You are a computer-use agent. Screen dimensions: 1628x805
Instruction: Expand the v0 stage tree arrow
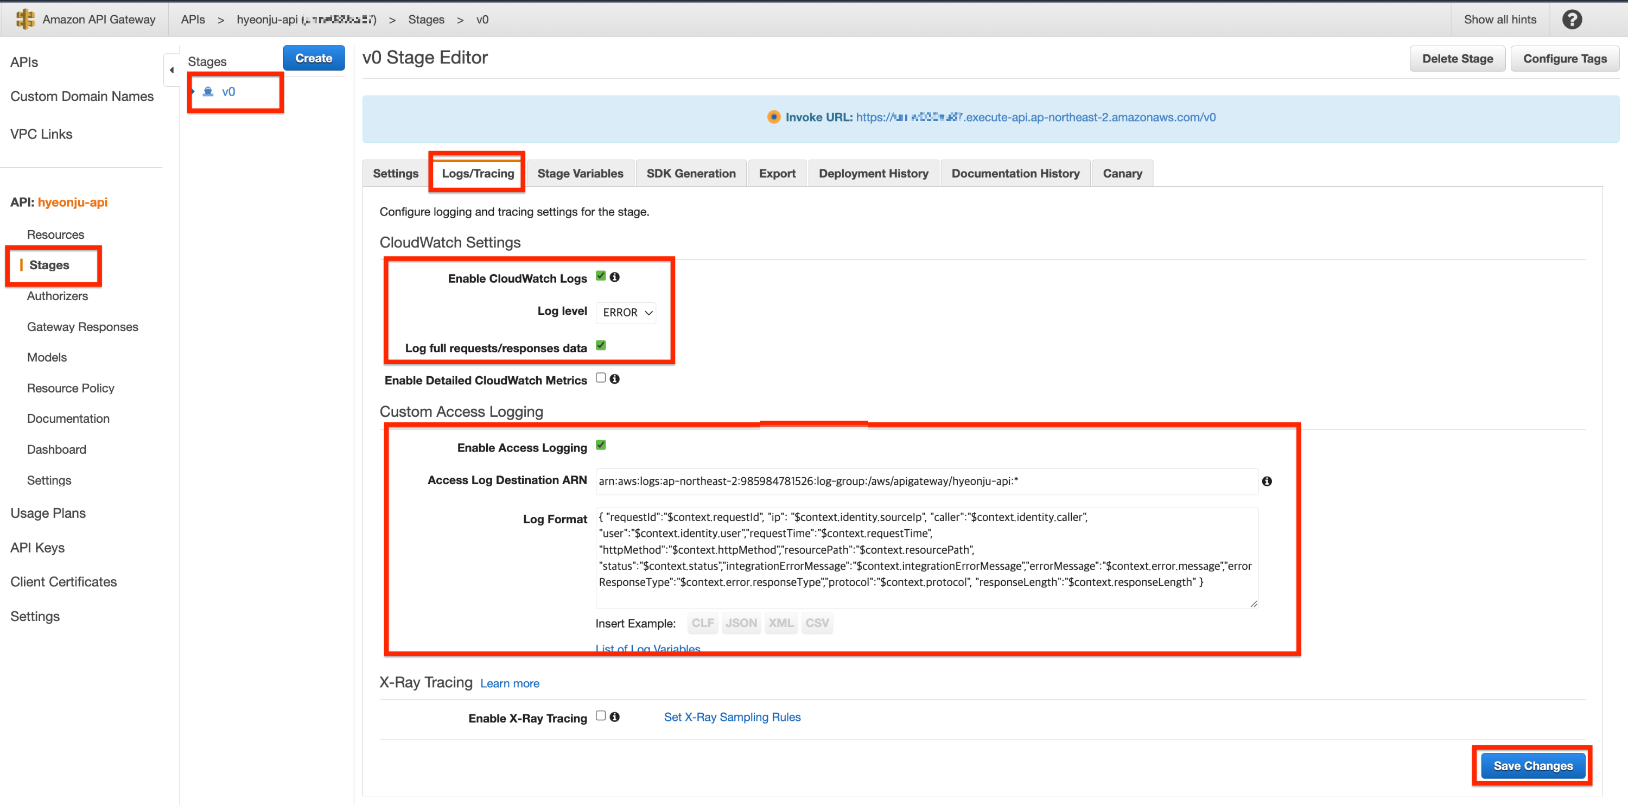point(193,92)
